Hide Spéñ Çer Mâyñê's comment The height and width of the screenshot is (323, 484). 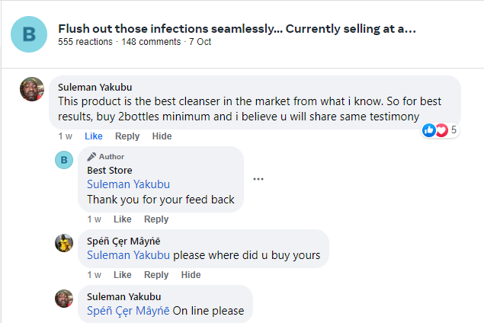point(191,275)
